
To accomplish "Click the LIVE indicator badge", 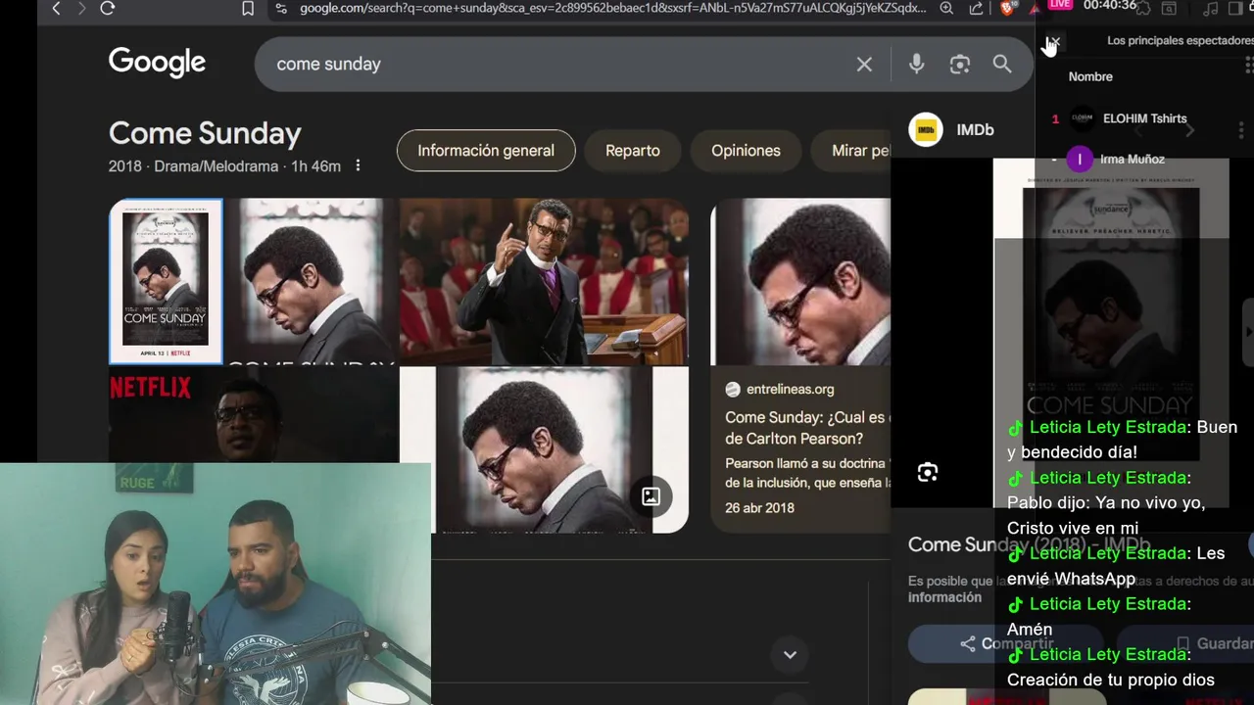I will pos(1059,5).
